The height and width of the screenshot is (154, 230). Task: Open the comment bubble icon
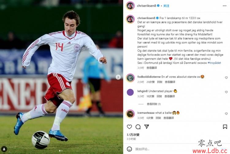point(138,127)
